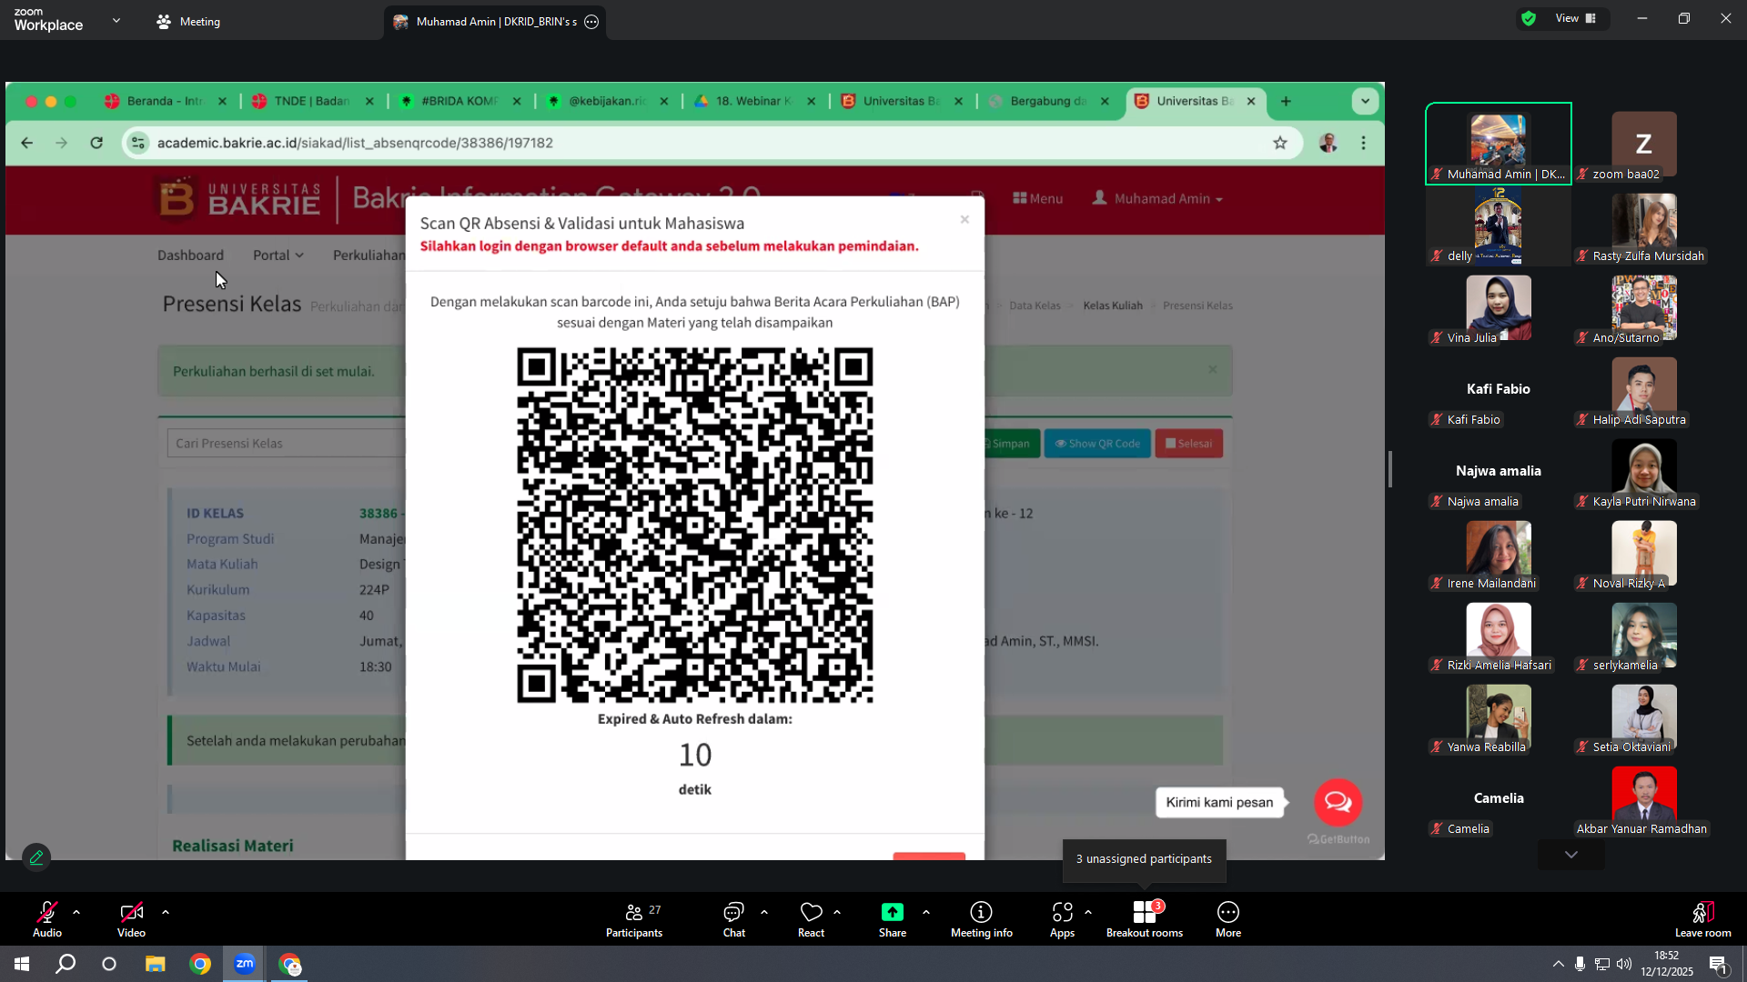Open the Zoom Workplace dropdown
The image size is (1747, 982).
(x=116, y=20)
